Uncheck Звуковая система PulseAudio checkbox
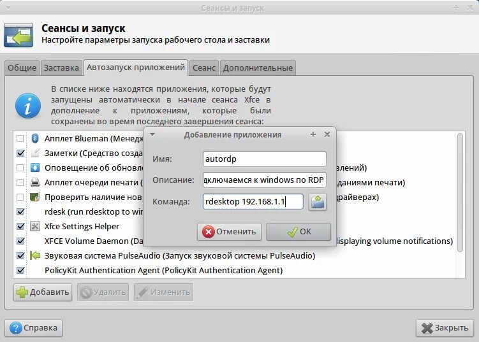The image size is (479, 342). pos(20,255)
